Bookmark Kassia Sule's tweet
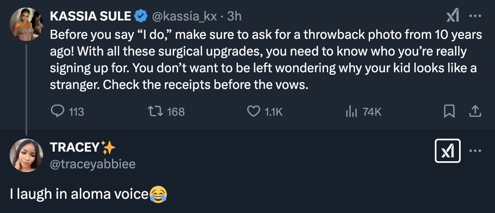Image resolution: width=495 pixels, height=213 pixels. tap(449, 111)
